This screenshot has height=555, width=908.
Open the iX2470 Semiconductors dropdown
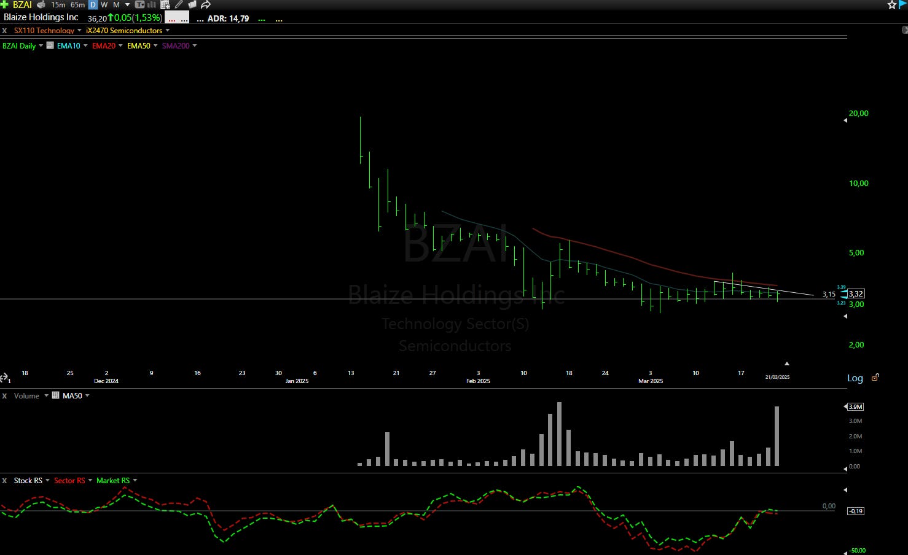(168, 31)
